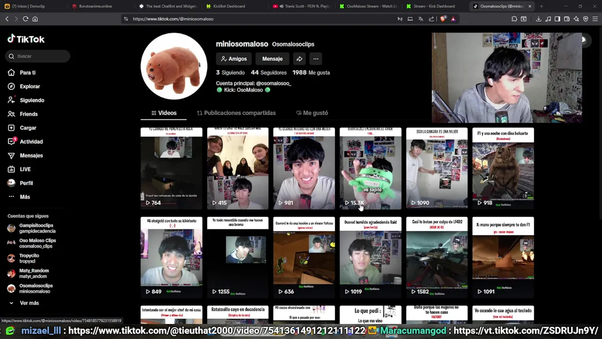Image resolution: width=602 pixels, height=339 pixels.
Task: Click the Mensaje button
Action: [272, 59]
